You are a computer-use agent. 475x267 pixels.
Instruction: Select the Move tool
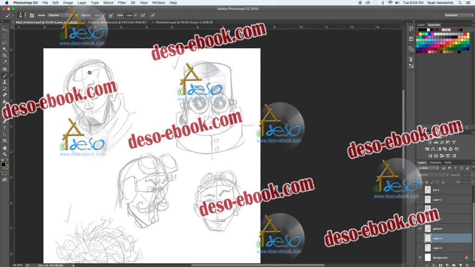pos(5,30)
